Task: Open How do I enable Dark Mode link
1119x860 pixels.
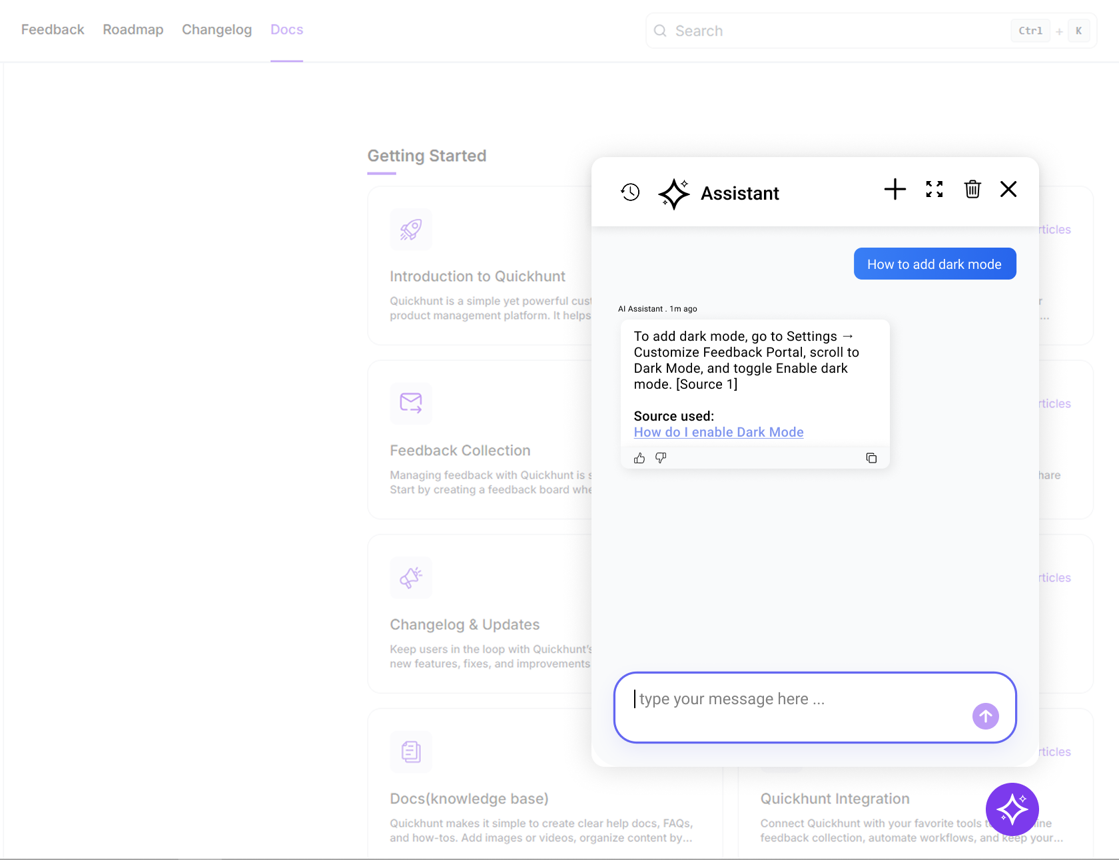Action: [x=719, y=432]
